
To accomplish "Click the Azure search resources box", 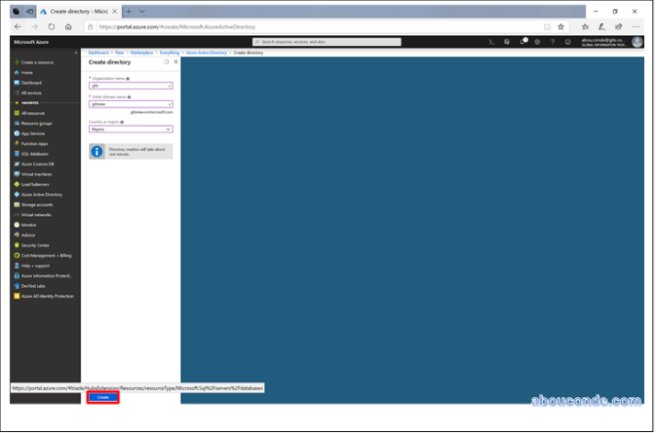I will [x=326, y=41].
